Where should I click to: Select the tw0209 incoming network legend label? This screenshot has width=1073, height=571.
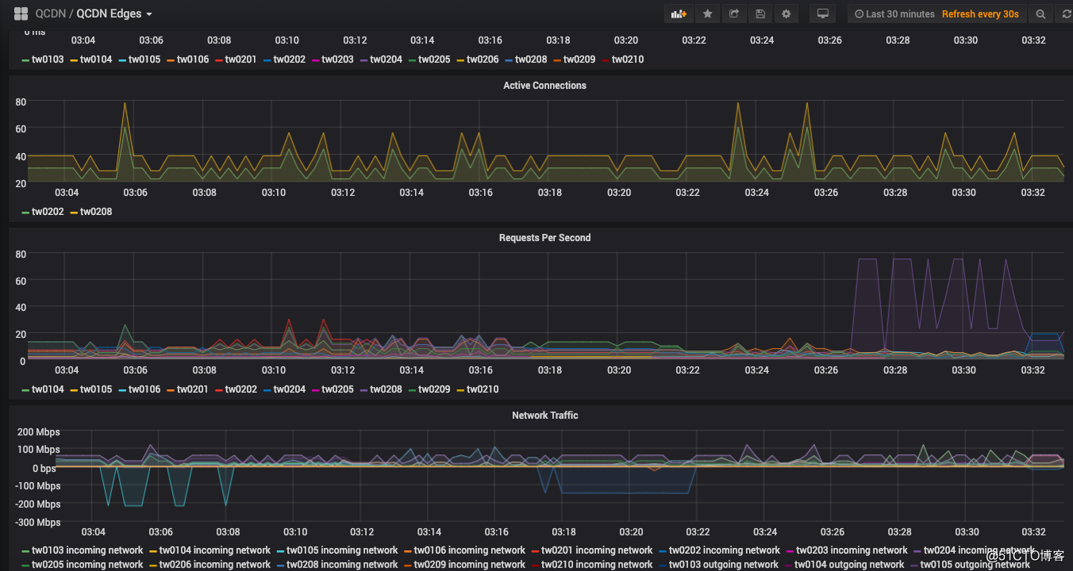470,565
